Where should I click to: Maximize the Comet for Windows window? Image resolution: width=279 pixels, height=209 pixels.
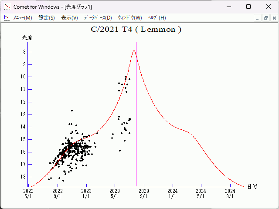[248, 7]
